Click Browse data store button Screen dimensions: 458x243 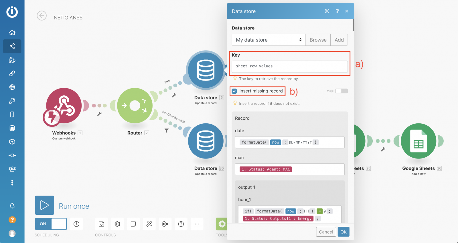pos(318,40)
